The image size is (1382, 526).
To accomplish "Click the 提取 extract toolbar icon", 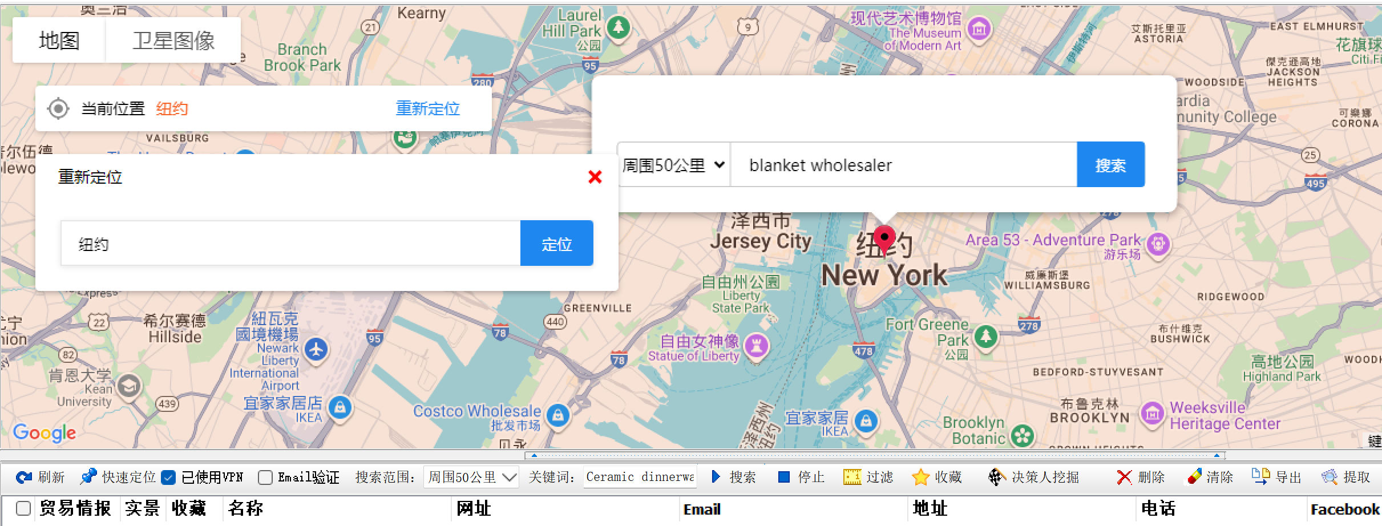I will click(1330, 477).
